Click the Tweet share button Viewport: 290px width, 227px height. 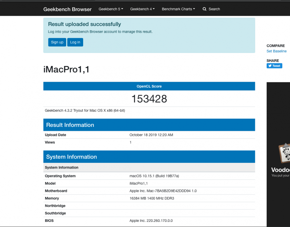tap(274, 66)
